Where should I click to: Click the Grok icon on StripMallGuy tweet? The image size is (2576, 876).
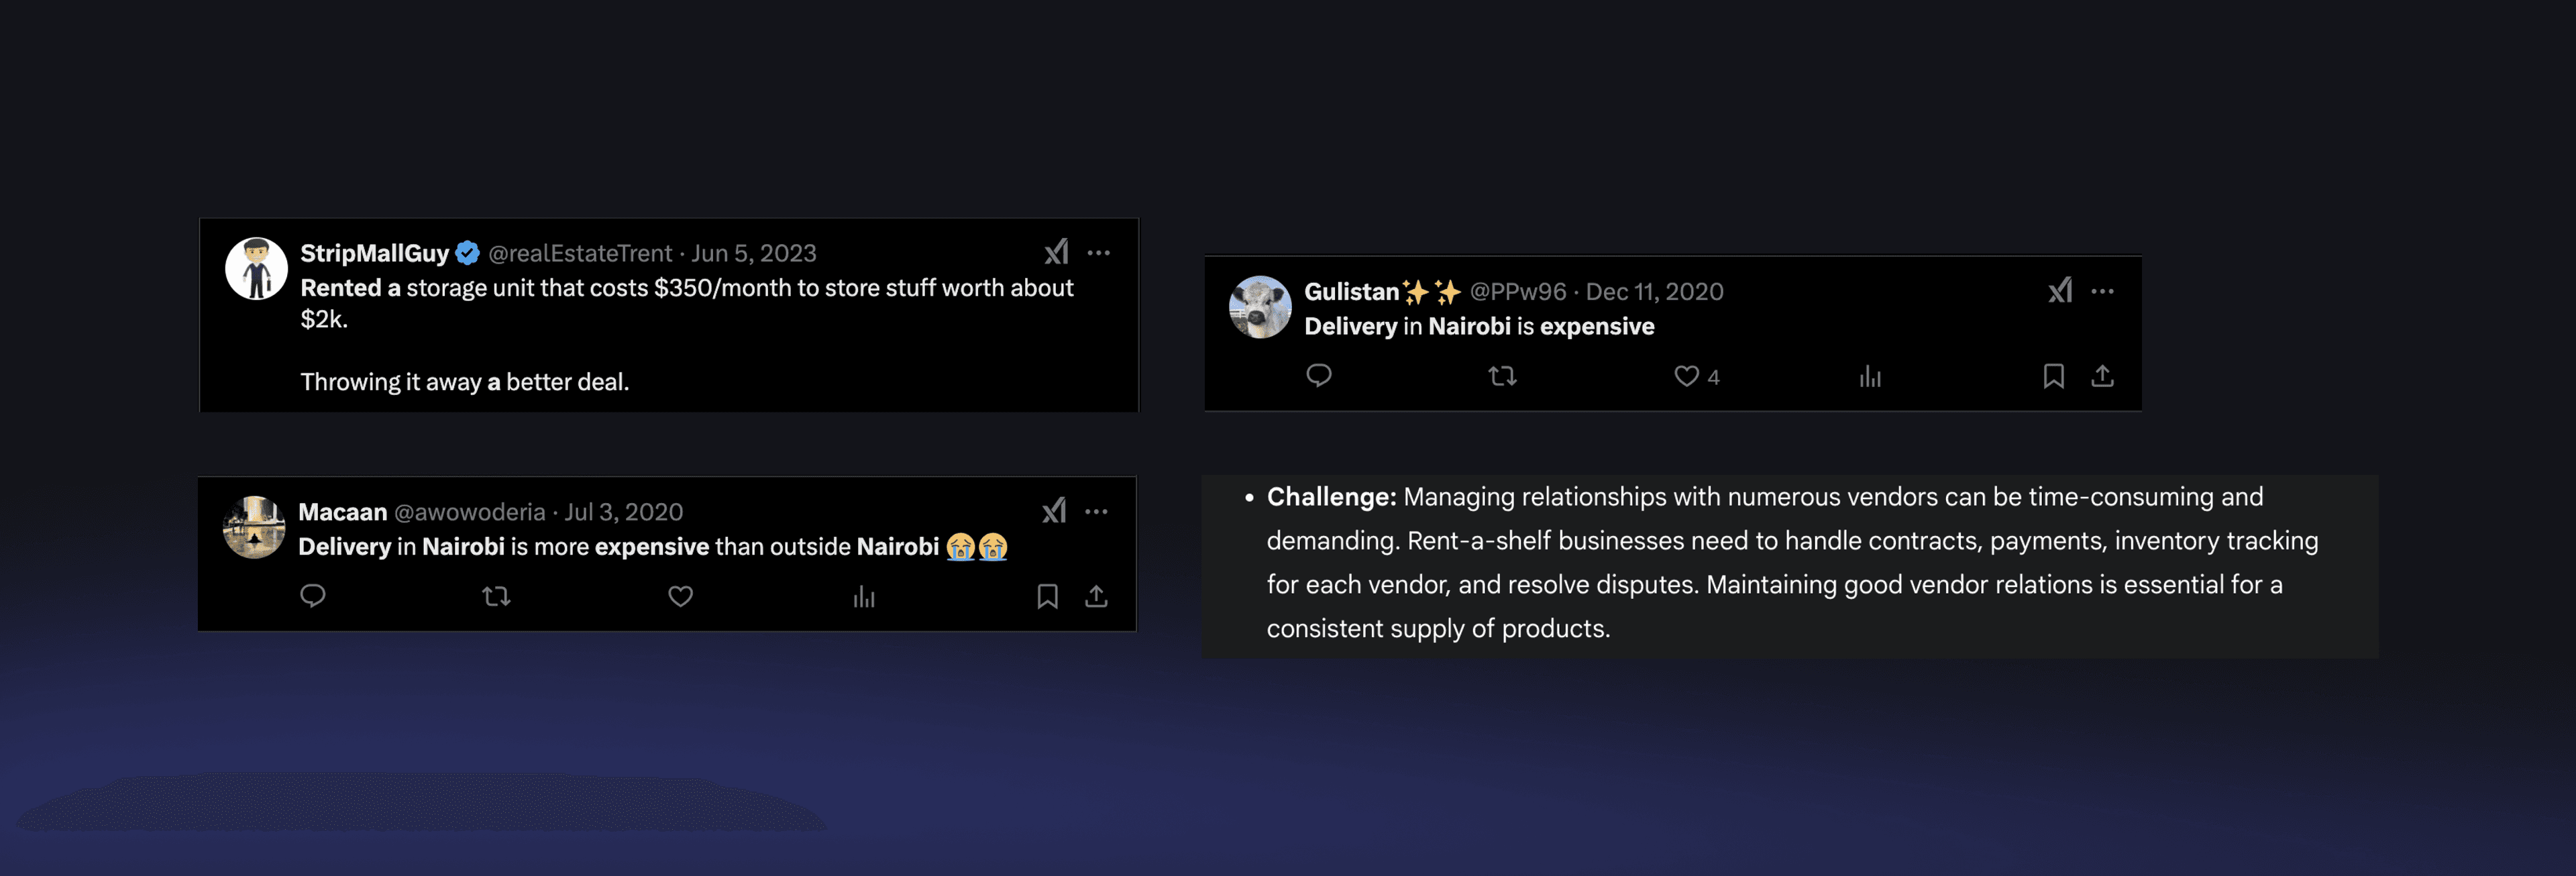click(1056, 252)
